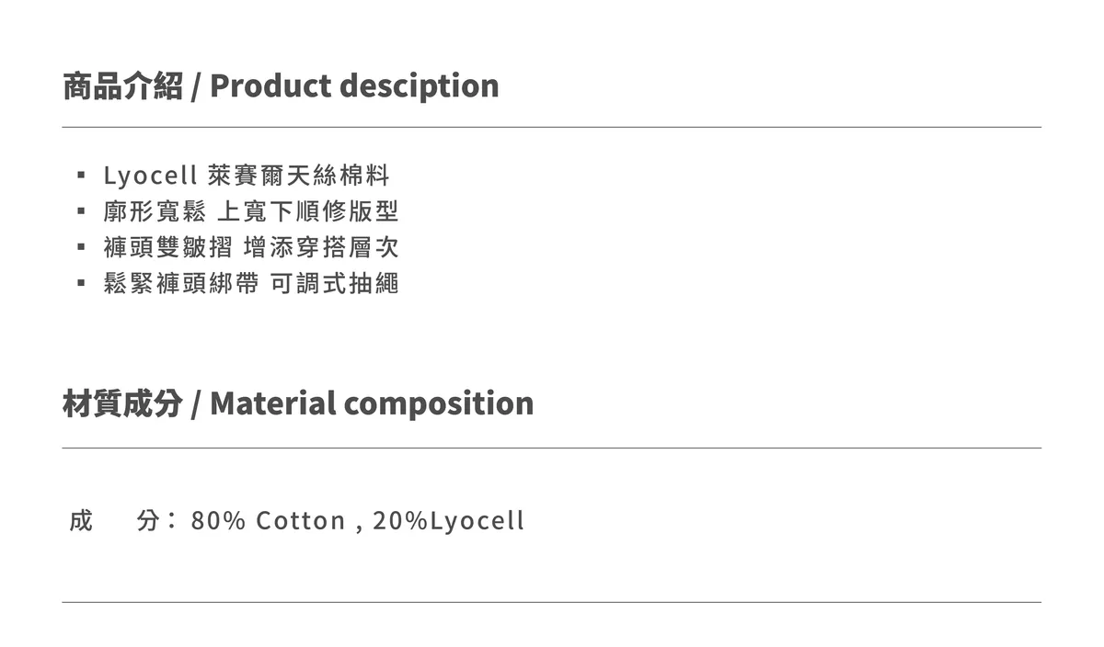The image size is (1104, 647).
Task: Click the "Material composition" English title
Action: [372, 403]
